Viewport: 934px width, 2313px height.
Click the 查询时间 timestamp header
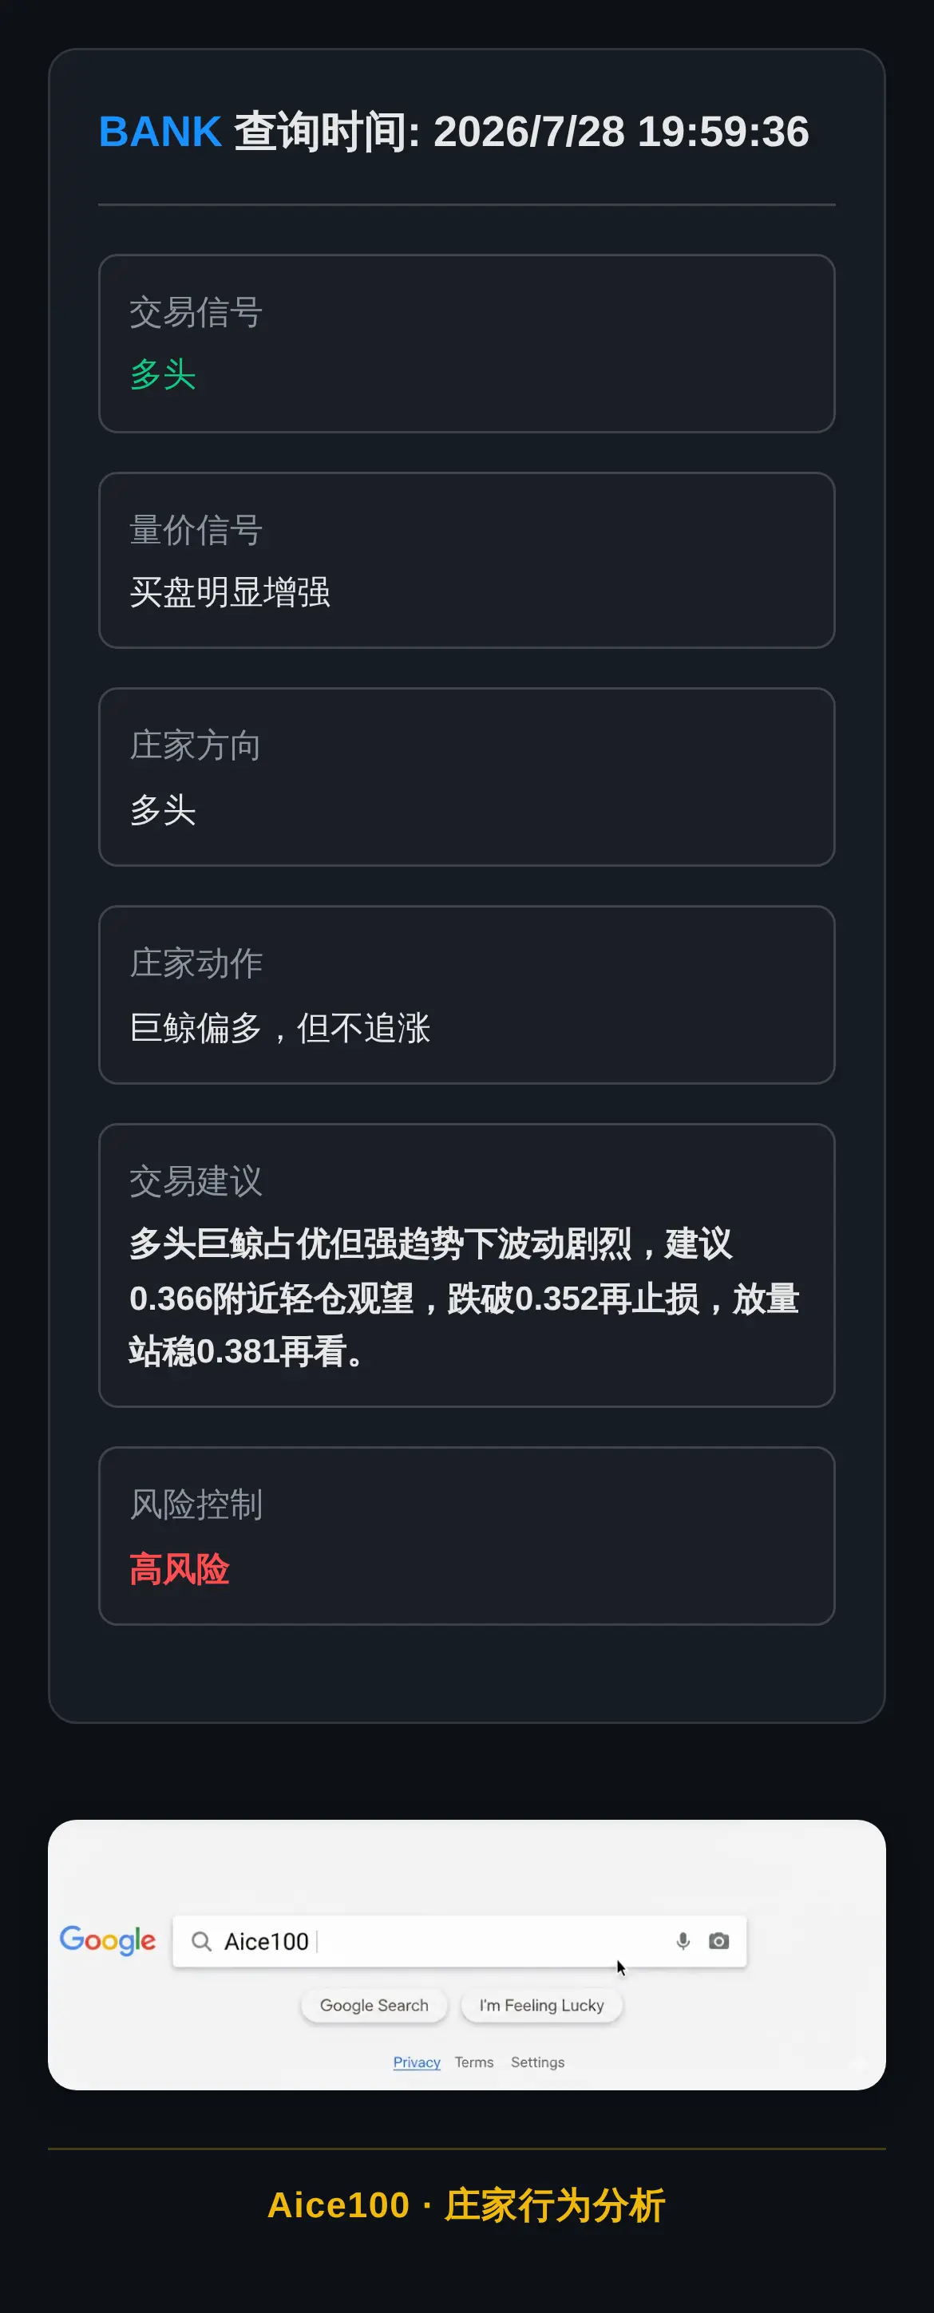coord(522,132)
